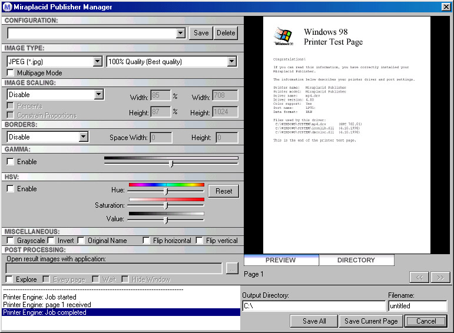Select log line 'Job started'
This screenshot has height=333, width=454.
[121, 297]
